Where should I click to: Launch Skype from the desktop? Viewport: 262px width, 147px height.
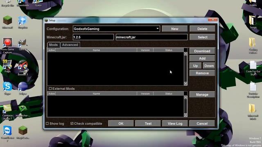pyautogui.click(x=7, y=88)
